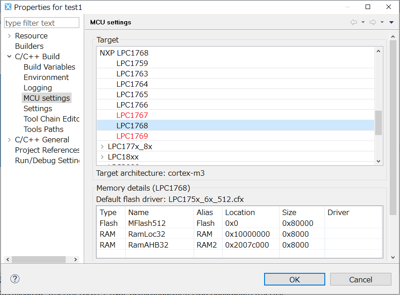Click the Cancel button
Viewport: 400px width, 295px height.
tap(361, 280)
